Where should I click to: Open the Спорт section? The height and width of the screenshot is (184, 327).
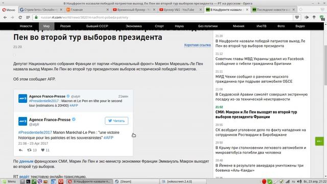pos(159,26)
